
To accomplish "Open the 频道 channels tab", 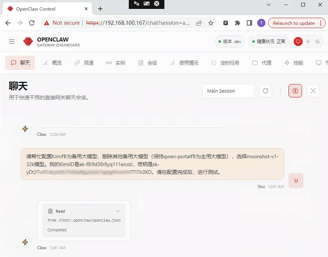I will [x=84, y=63].
